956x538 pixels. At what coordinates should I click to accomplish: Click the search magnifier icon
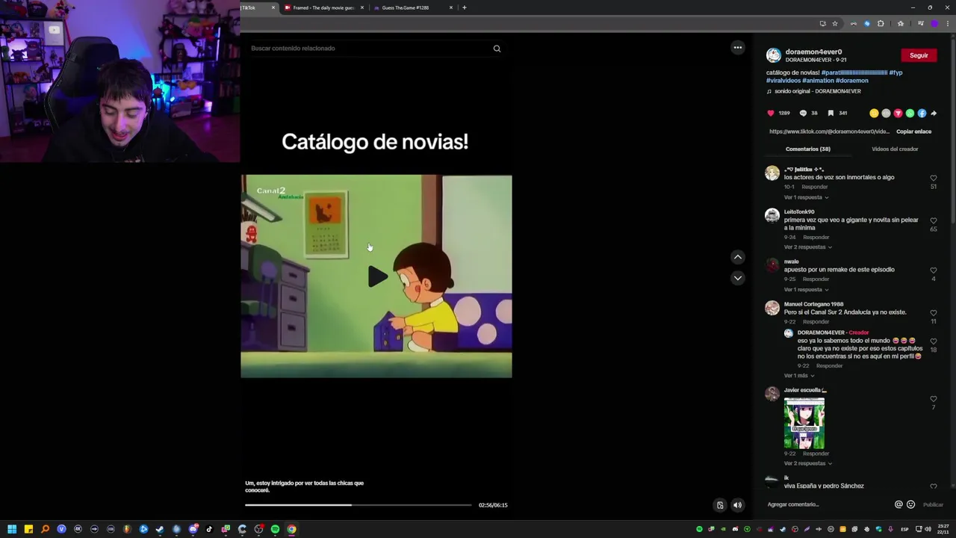coord(497,49)
